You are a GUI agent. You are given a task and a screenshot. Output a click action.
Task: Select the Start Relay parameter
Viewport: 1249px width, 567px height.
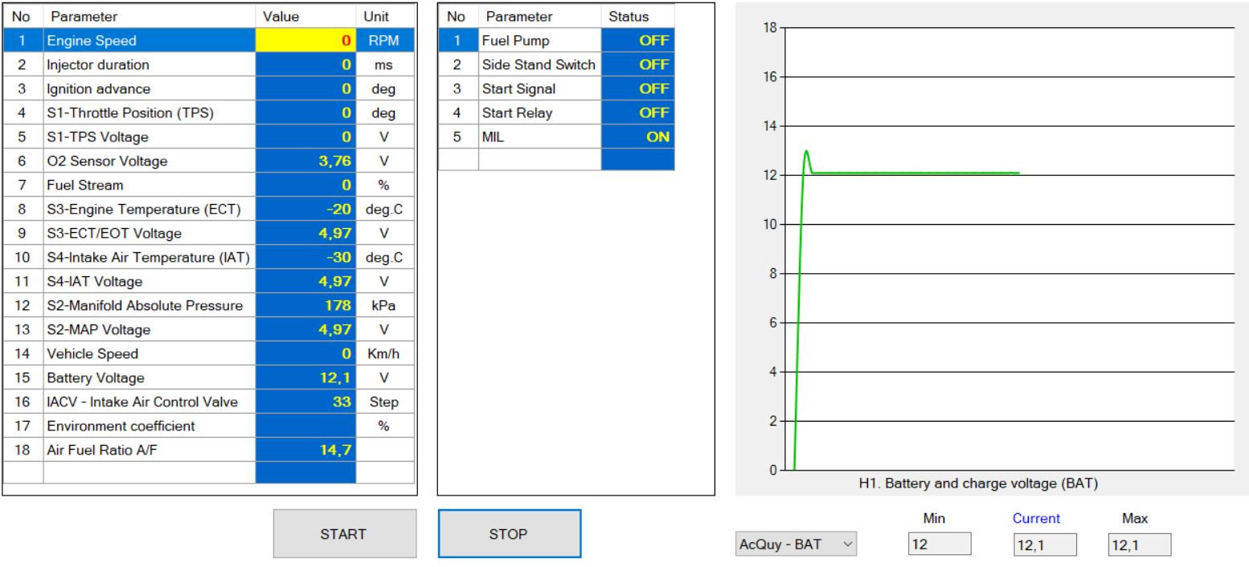click(539, 113)
